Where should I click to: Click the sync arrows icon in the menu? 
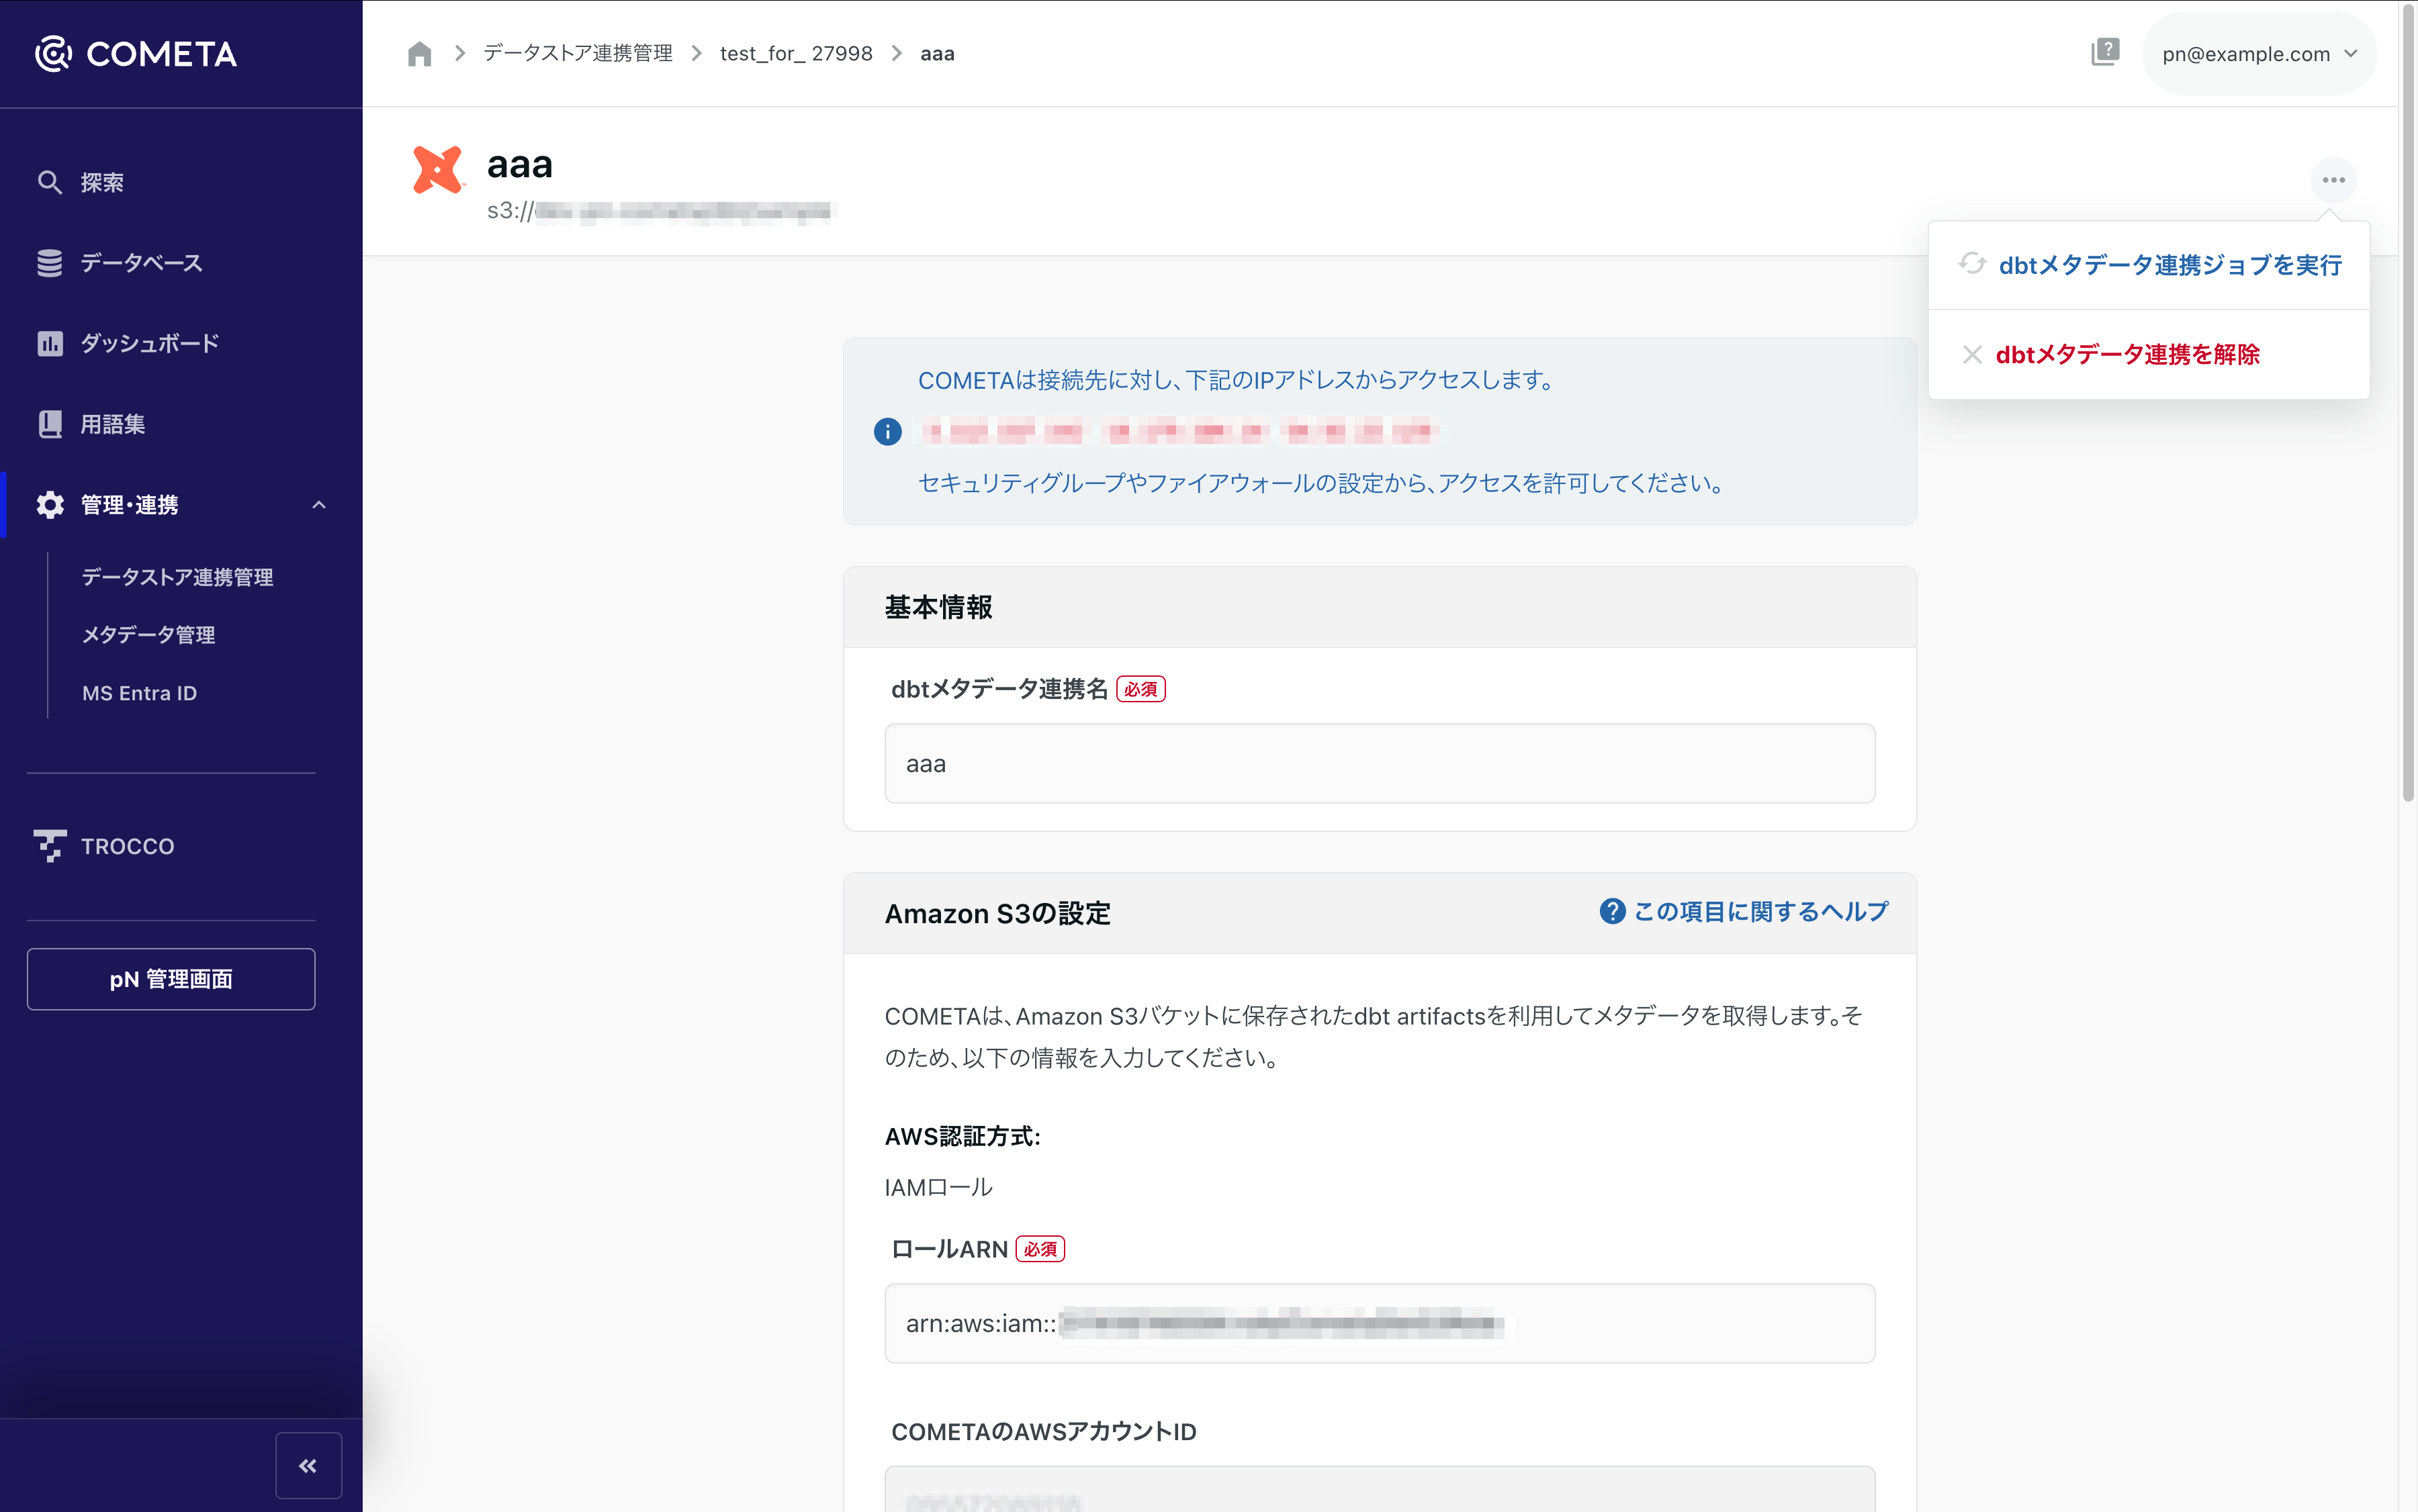pyautogui.click(x=1972, y=264)
